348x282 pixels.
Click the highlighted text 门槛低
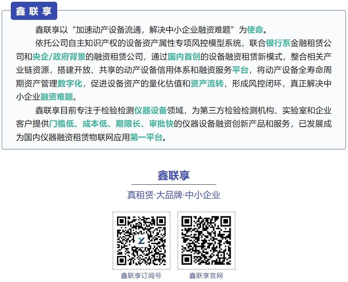coord(61,124)
